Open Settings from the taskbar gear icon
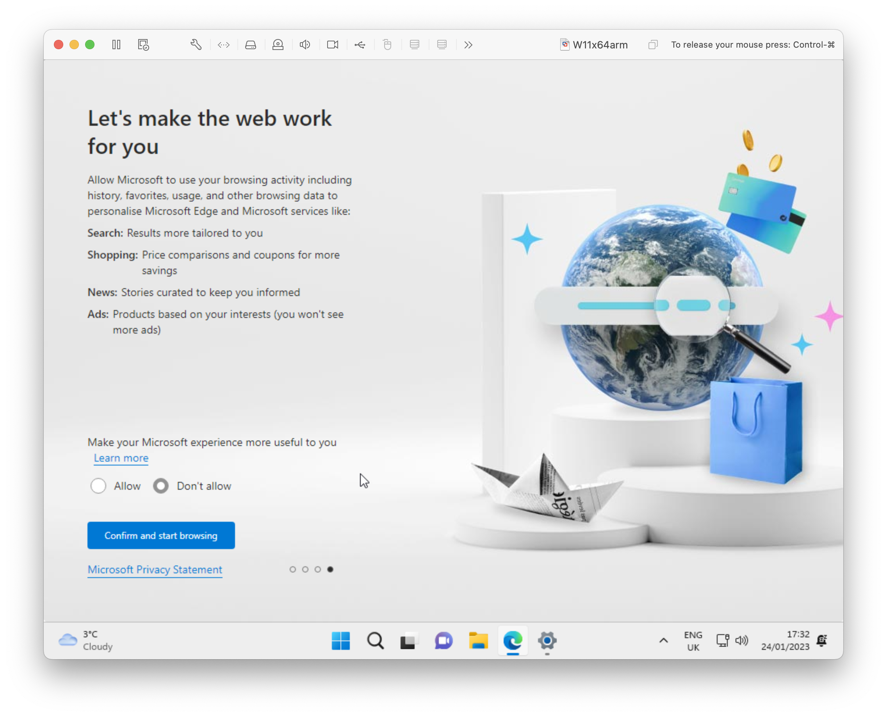 point(547,640)
